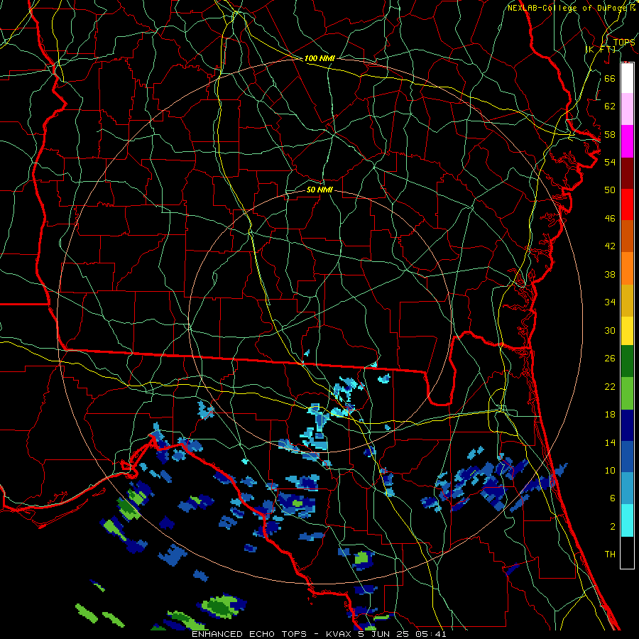
Task: Select the gold legend swatch
Action: [x=627, y=300]
